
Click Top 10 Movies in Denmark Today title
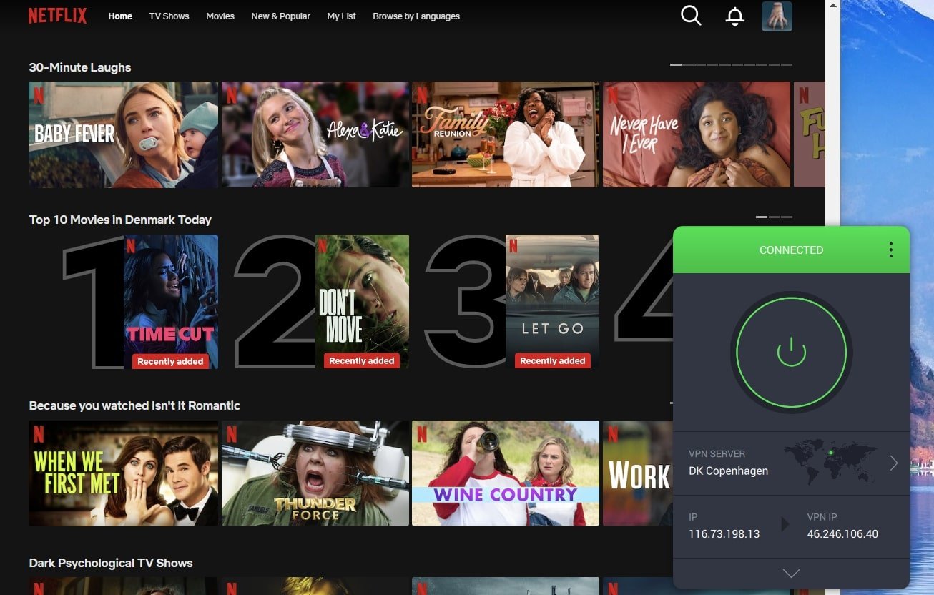point(120,220)
